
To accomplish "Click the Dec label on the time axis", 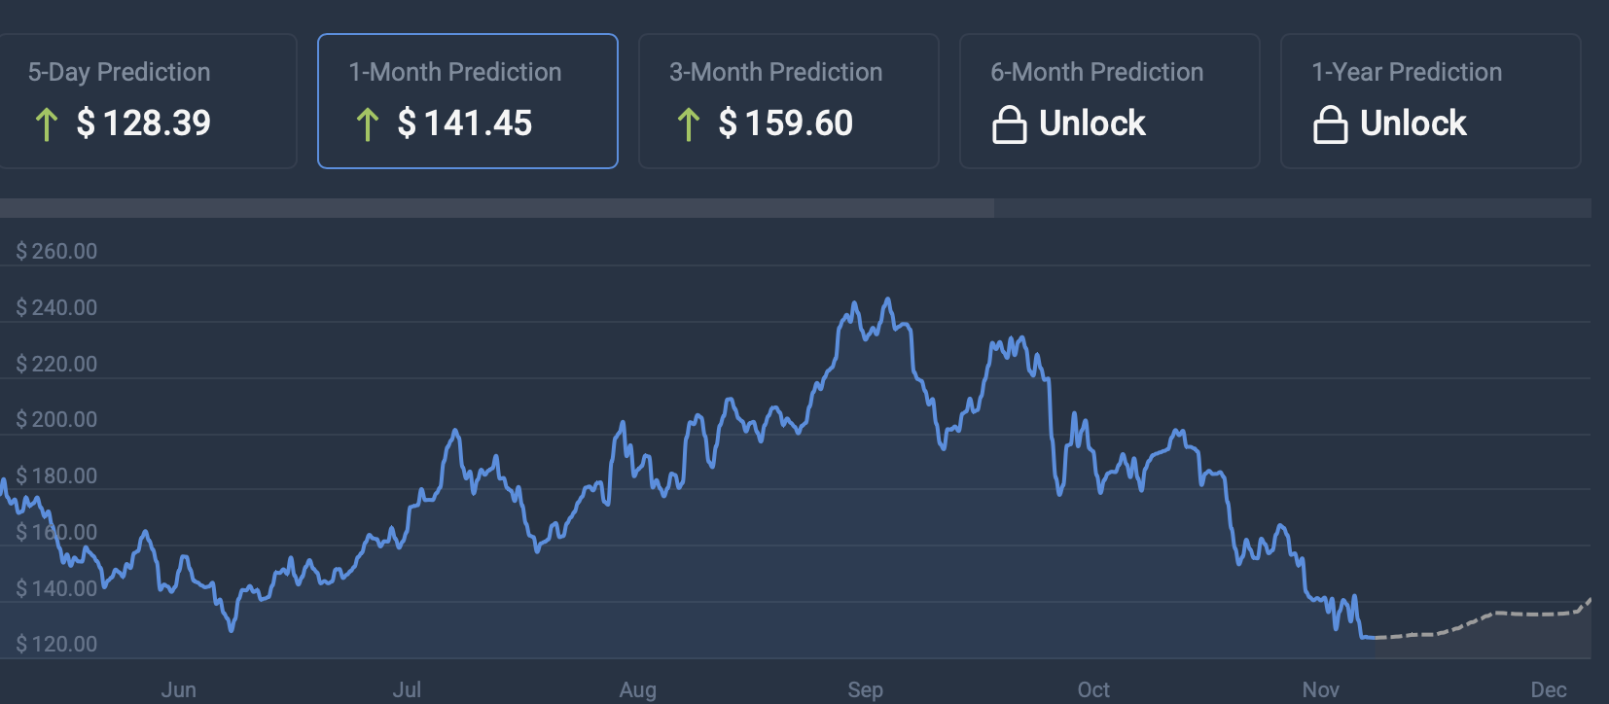I will point(1548,689).
